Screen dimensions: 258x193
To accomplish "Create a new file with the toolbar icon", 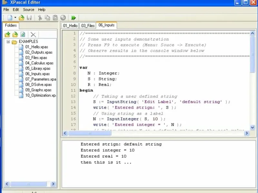I will [10, 18].
